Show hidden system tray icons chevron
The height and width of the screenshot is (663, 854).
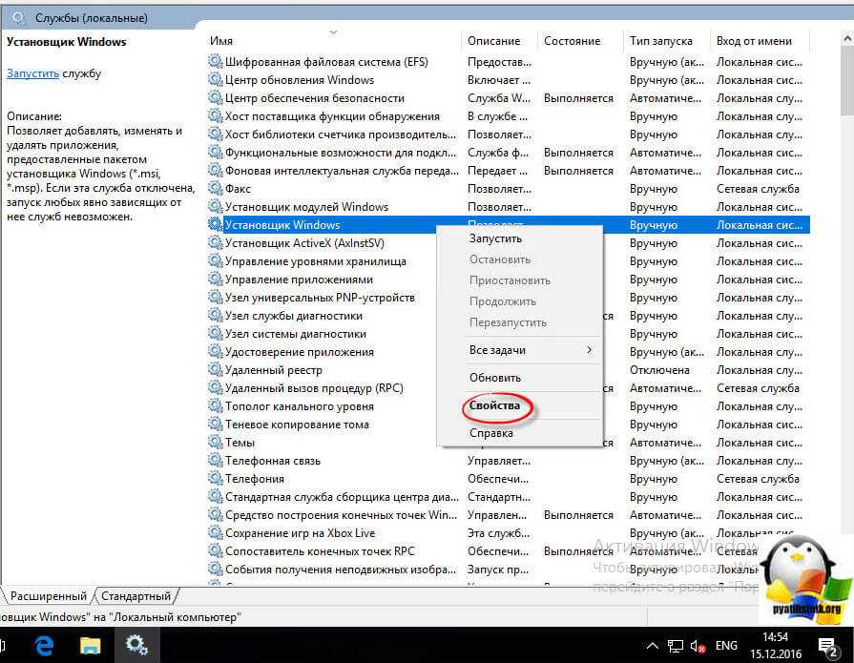653,647
